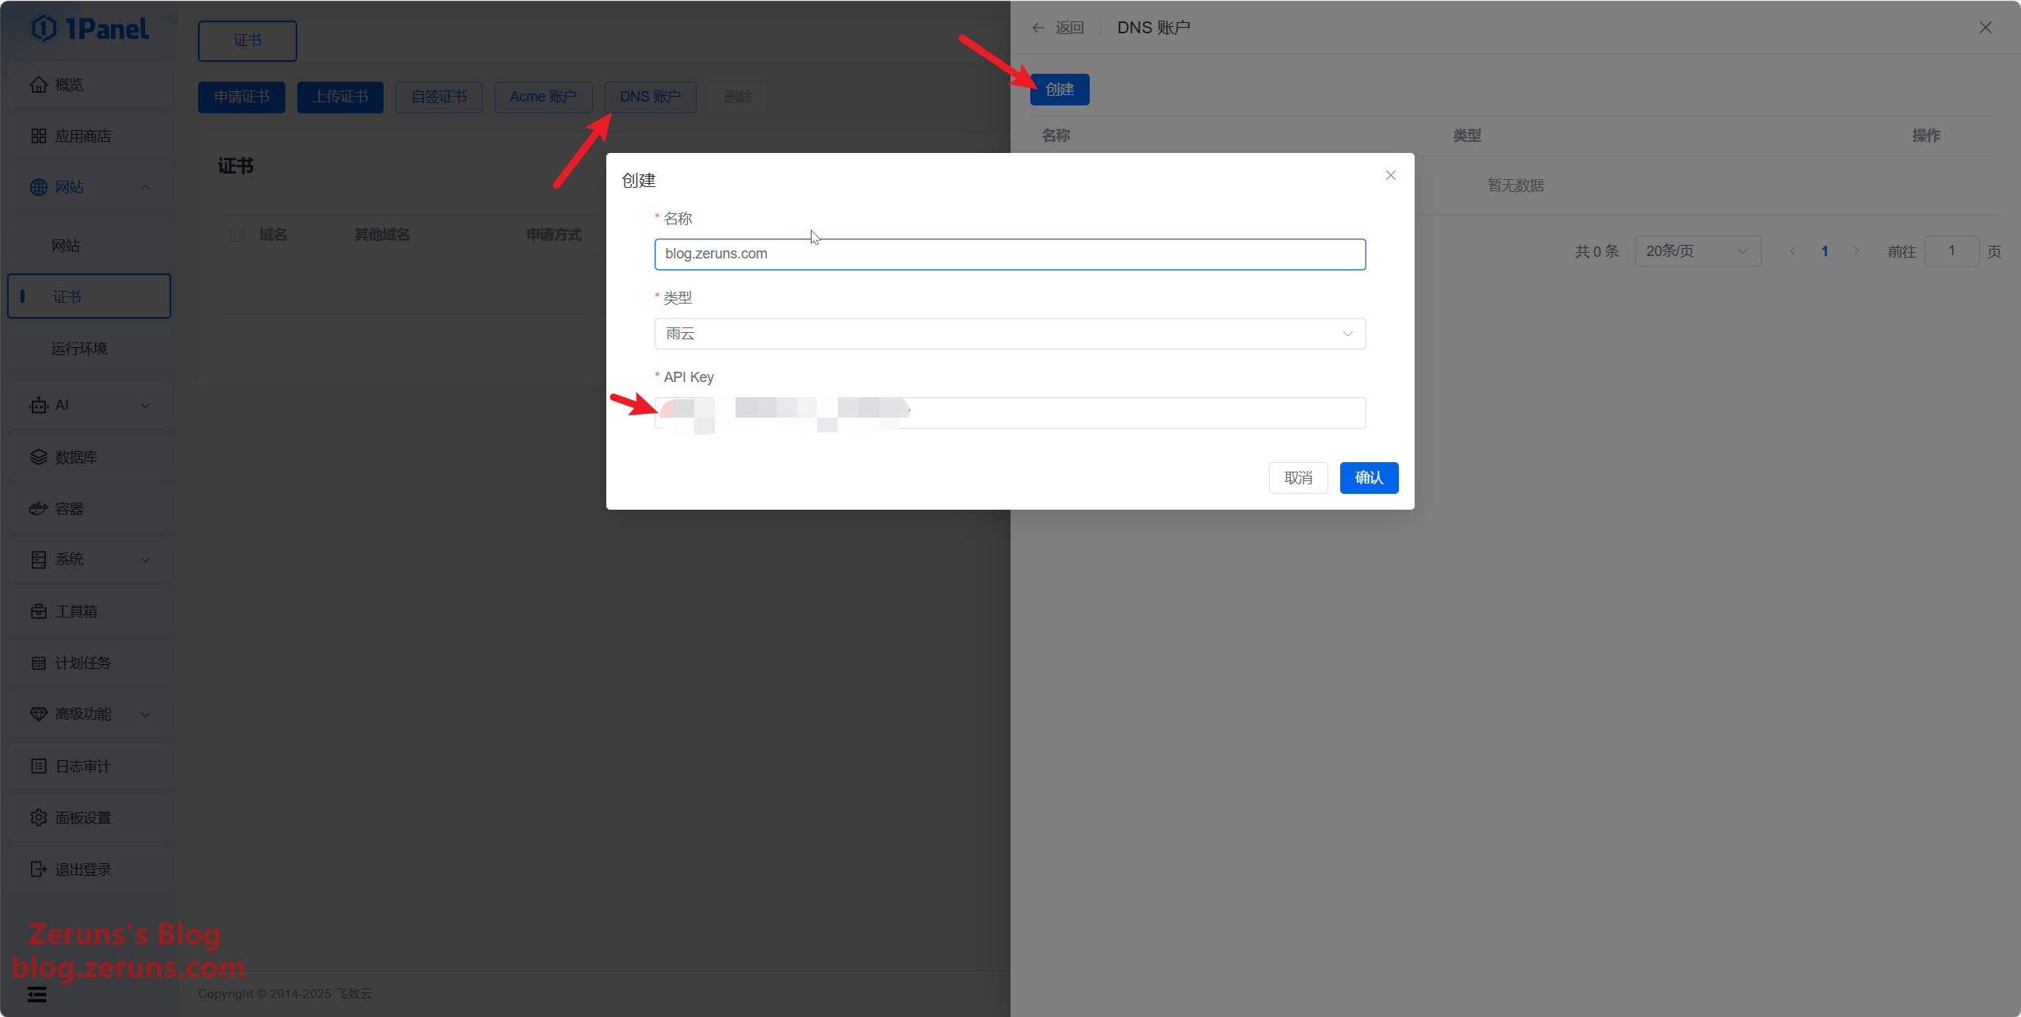
Task: Click the Database layers icon
Action: point(38,457)
